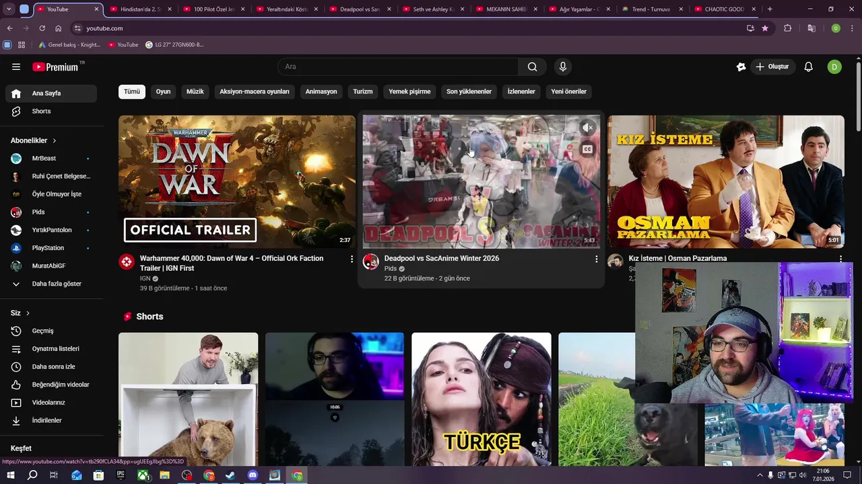Open MrBeast subscription channel
862x484 pixels.
coord(51,159)
